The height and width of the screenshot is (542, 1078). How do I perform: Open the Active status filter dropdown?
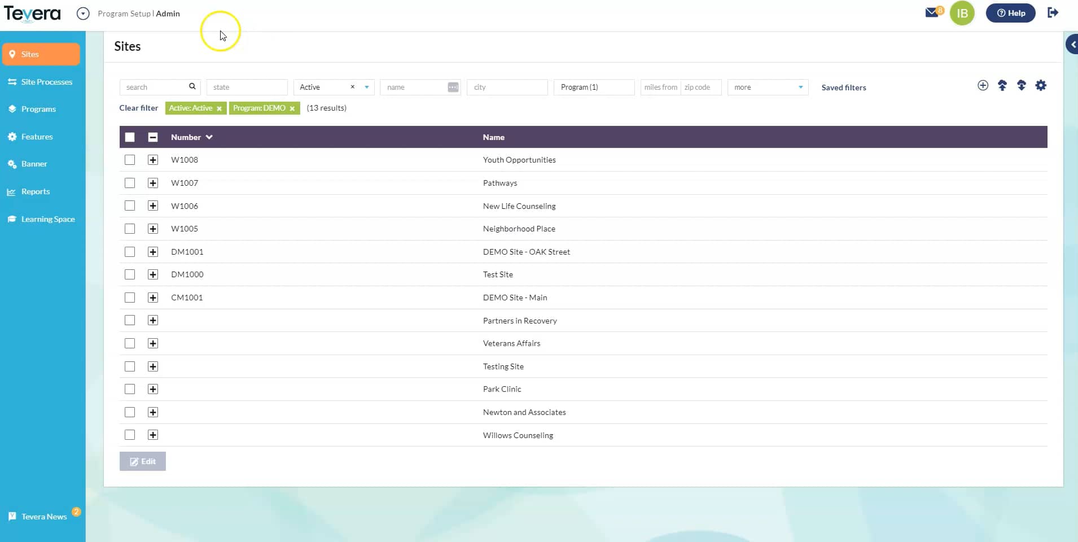coord(366,87)
